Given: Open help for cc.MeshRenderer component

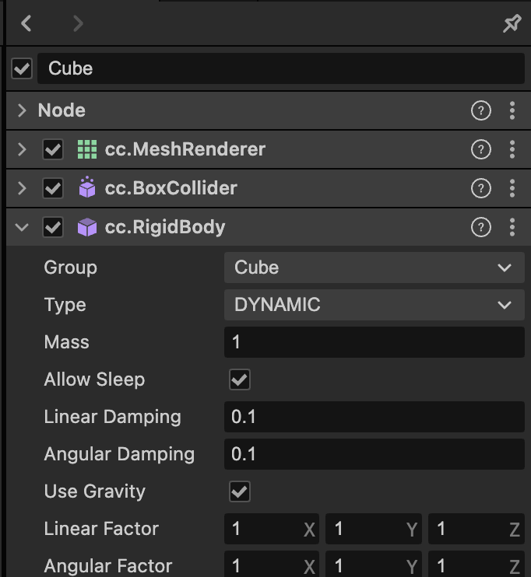Looking at the screenshot, I should tap(481, 149).
